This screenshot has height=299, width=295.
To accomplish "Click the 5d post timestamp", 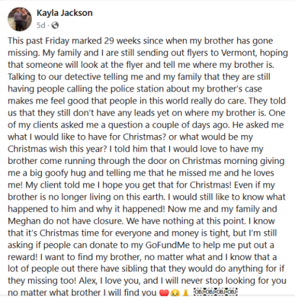I will 41,25.
